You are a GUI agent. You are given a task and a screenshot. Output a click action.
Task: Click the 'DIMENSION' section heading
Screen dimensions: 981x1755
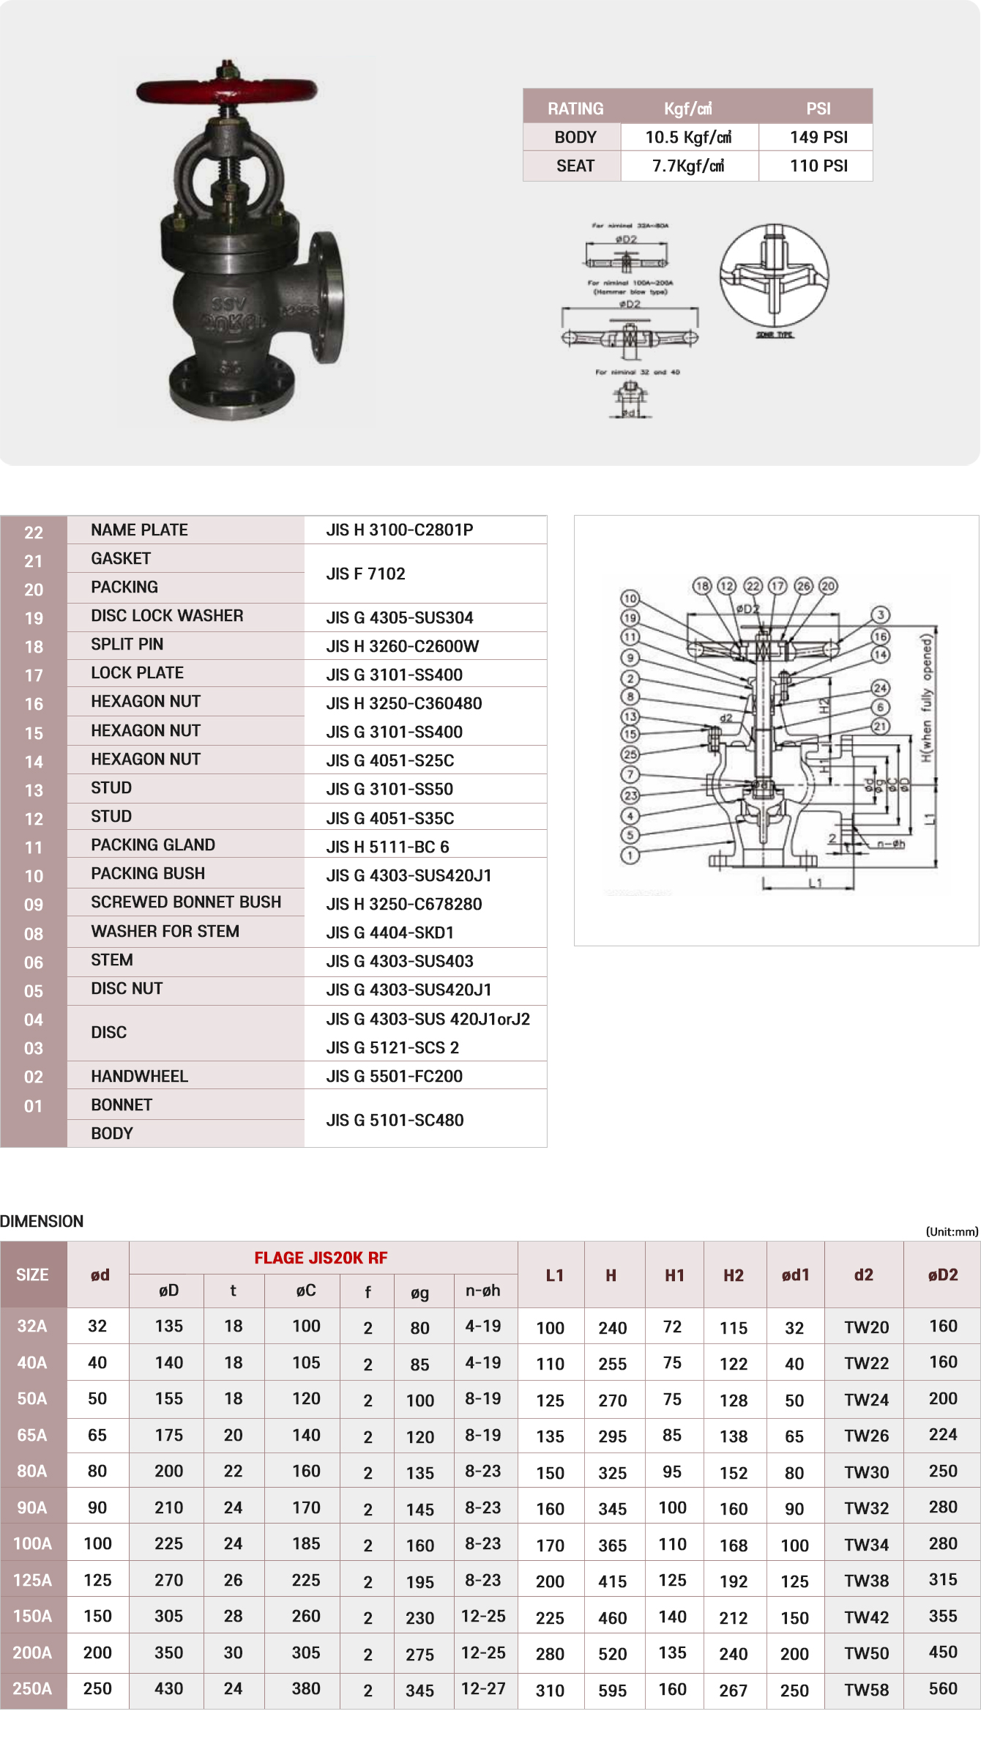tap(42, 1221)
